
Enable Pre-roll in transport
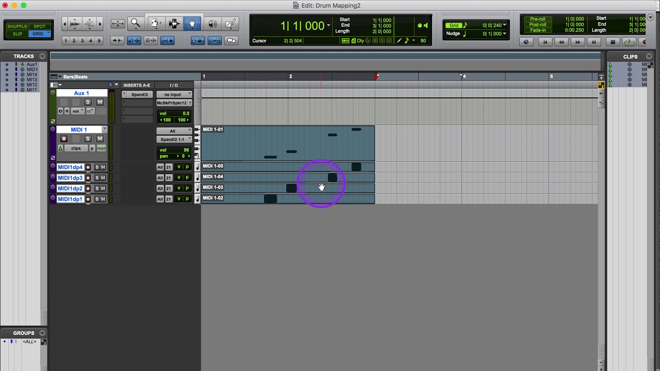click(x=537, y=19)
